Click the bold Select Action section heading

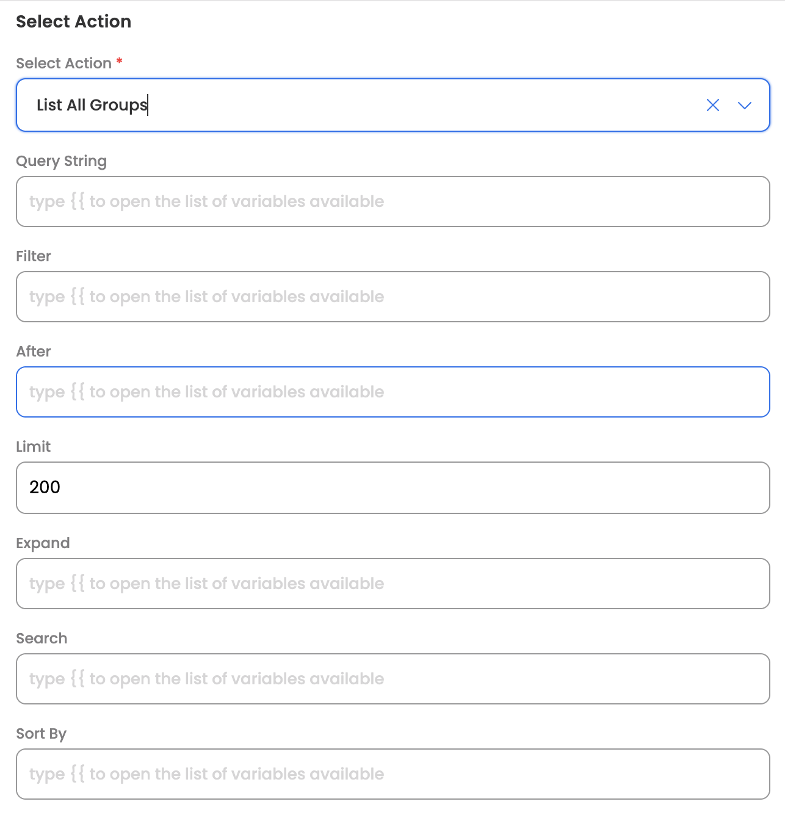tap(73, 21)
